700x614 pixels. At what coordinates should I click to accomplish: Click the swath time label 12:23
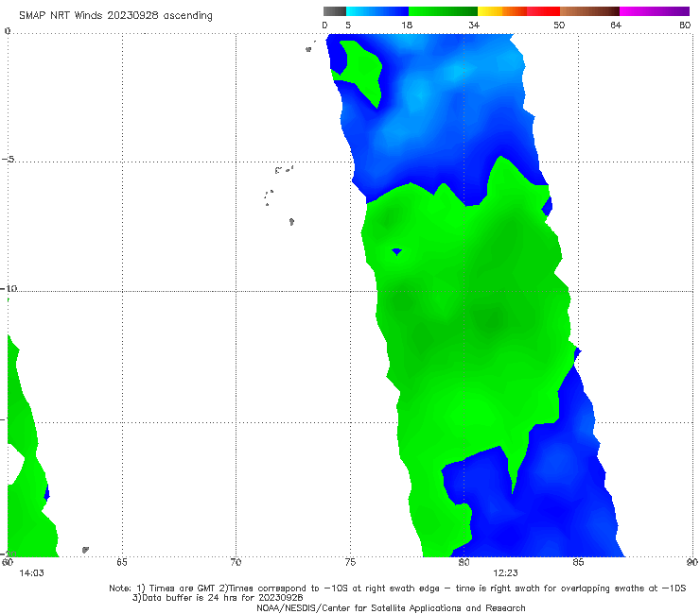(505, 573)
